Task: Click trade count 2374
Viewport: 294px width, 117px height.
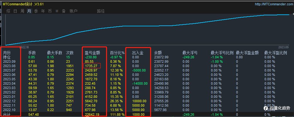Action: (x=70, y=83)
